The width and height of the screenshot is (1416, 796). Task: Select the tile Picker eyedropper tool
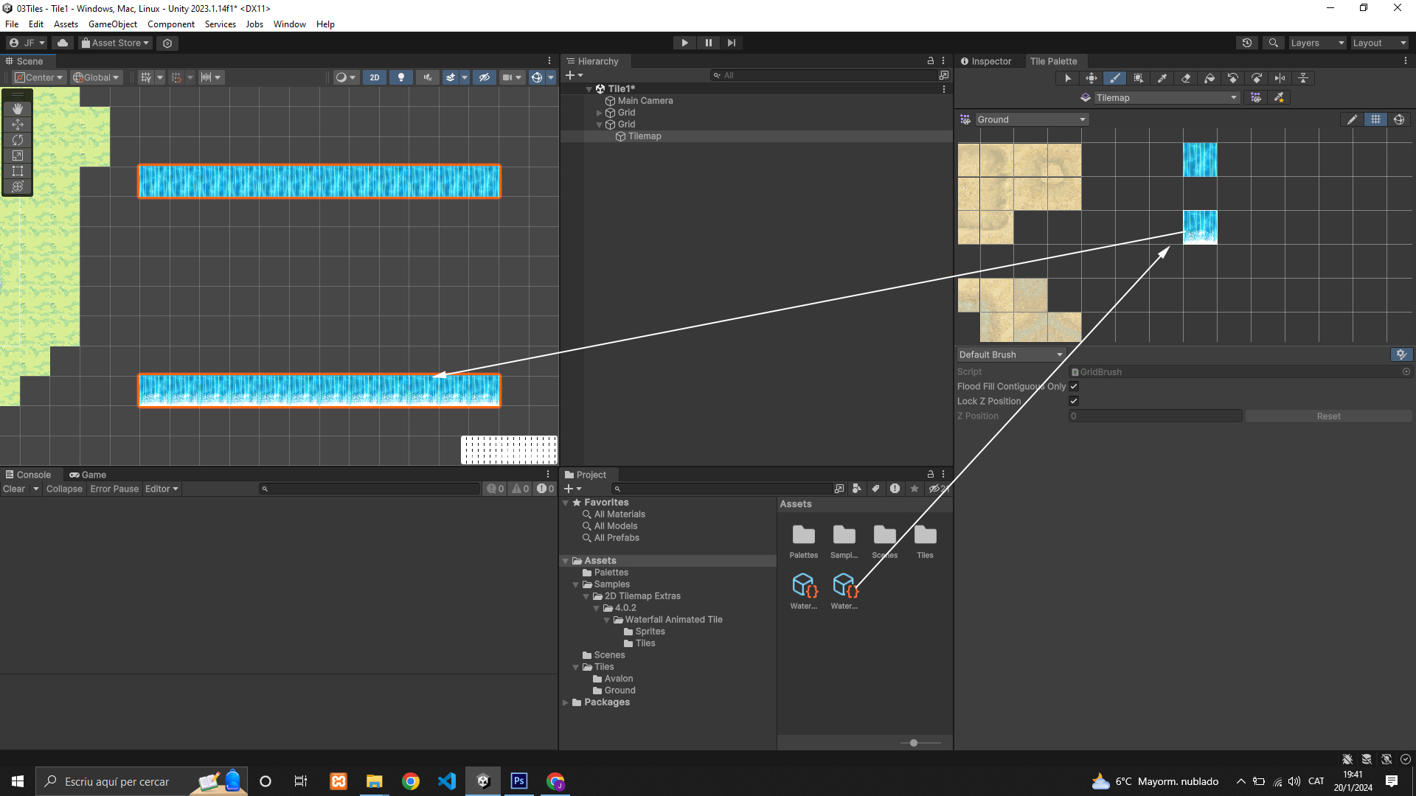coord(1162,78)
